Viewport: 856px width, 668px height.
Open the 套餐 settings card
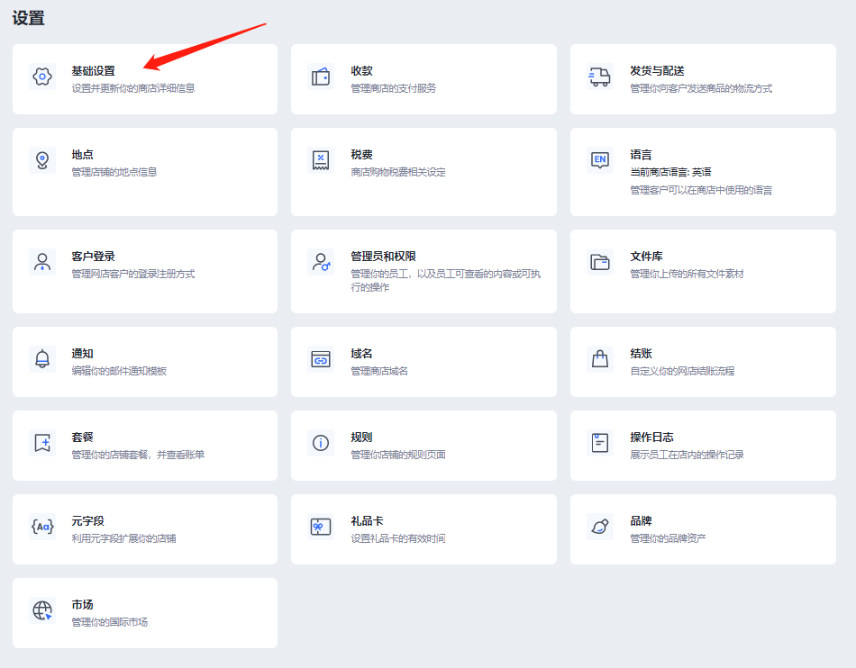tap(144, 446)
